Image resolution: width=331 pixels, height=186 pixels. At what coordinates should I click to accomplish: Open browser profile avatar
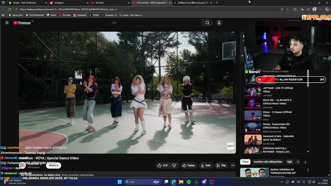pos(314,9)
